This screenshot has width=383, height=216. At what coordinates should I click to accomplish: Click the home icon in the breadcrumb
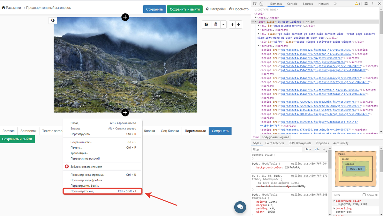pos(4,8)
